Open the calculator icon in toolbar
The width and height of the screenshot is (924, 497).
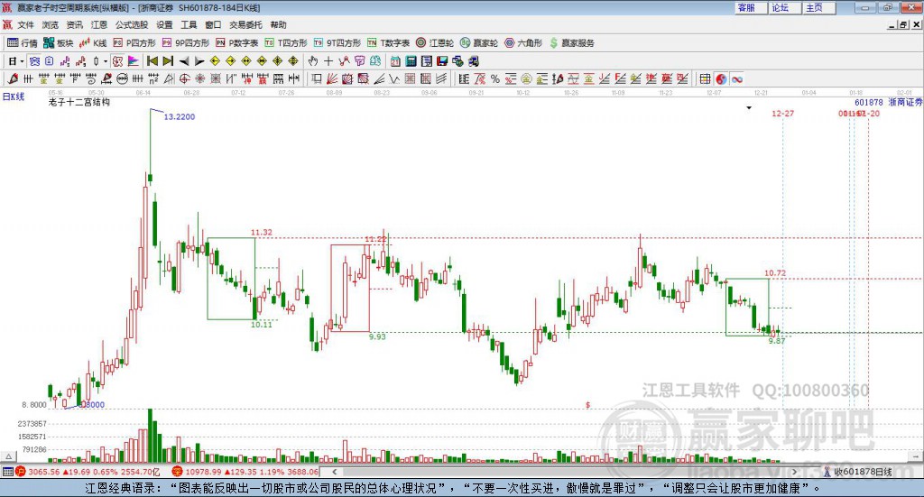(411, 61)
